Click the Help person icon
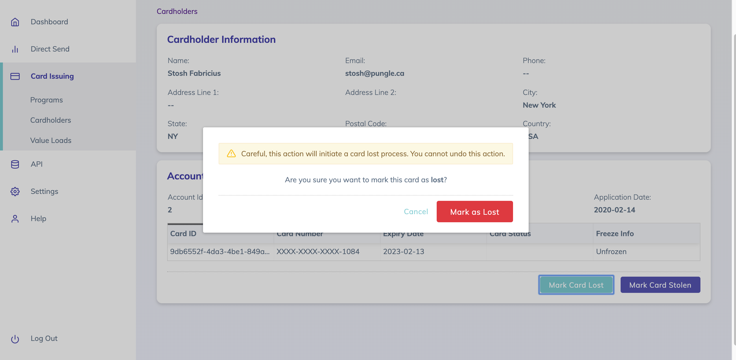 tap(15, 218)
